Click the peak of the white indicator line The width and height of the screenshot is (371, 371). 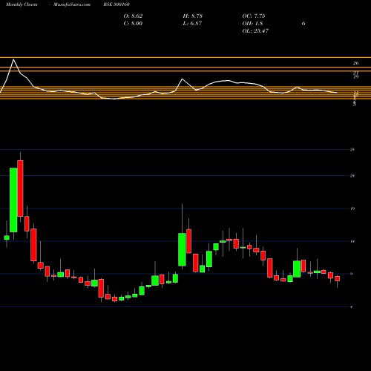click(13, 59)
